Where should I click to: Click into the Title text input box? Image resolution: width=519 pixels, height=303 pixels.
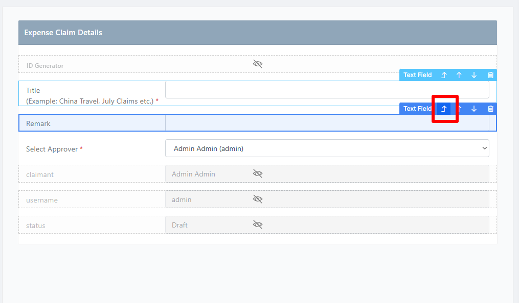point(327,89)
